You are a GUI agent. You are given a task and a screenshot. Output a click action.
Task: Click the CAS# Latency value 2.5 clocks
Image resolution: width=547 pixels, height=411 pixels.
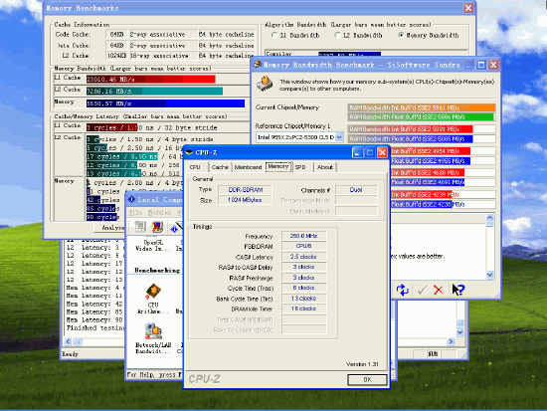click(304, 257)
